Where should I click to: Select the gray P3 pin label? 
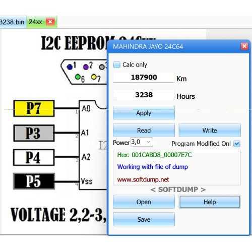[x=34, y=133]
